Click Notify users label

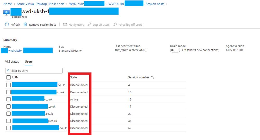point(76,25)
